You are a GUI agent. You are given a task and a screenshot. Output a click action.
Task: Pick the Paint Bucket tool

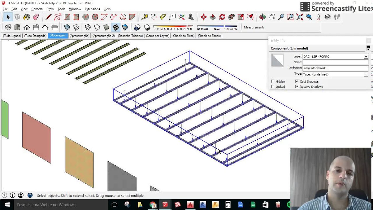pos(27,17)
